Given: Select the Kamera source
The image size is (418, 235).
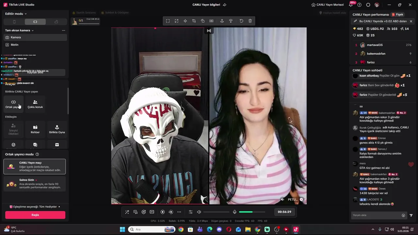Looking at the screenshot, I should [x=35, y=37].
